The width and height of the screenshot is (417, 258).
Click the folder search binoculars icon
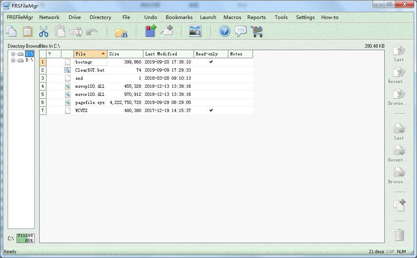(x=121, y=32)
